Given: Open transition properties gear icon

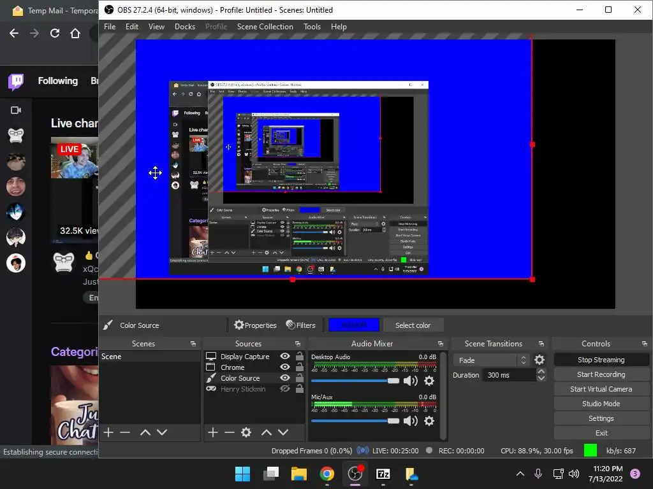Looking at the screenshot, I should coord(539,360).
